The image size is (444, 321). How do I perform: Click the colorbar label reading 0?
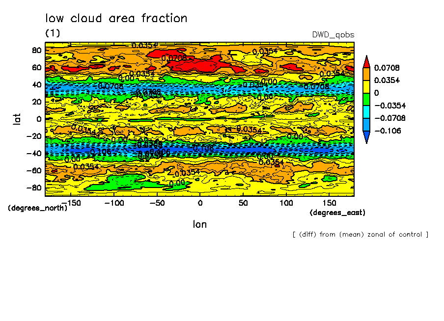coord(377,93)
